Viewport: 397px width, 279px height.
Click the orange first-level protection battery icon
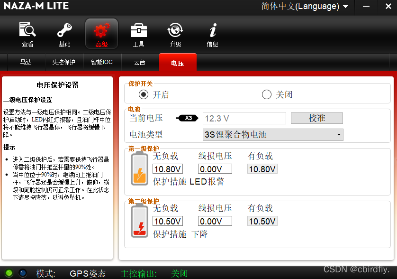pos(139,168)
